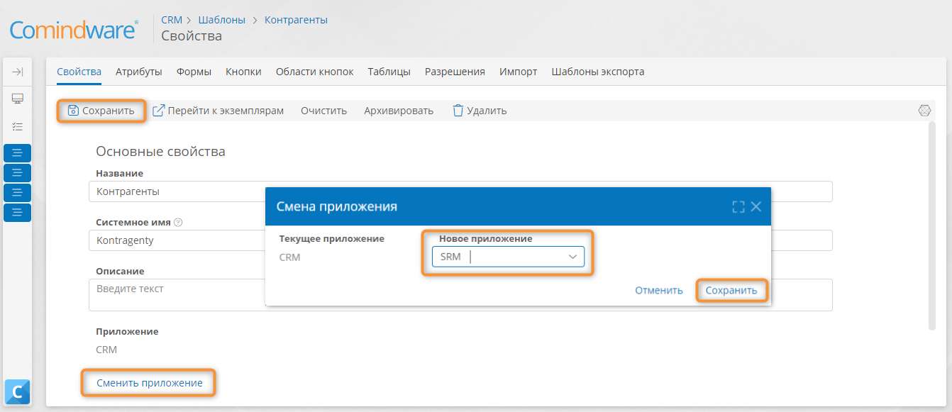
Task: Switch to the Атрибуты tab
Action: pos(139,72)
